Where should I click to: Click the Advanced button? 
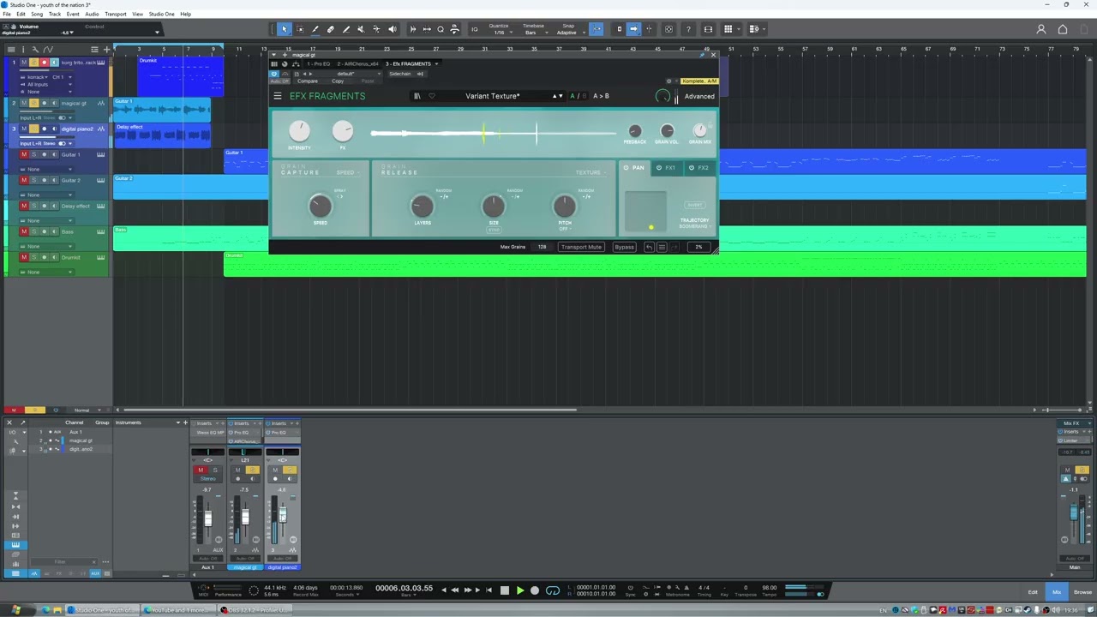(x=699, y=96)
